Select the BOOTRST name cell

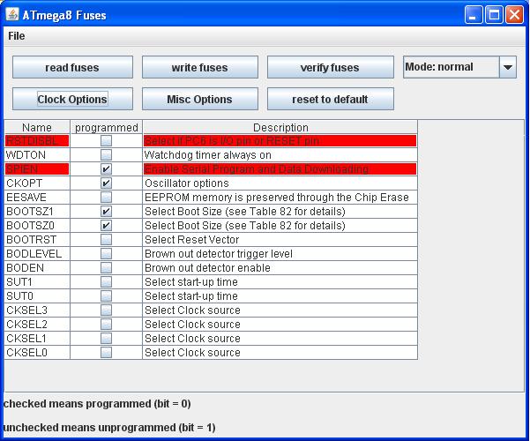(37, 239)
